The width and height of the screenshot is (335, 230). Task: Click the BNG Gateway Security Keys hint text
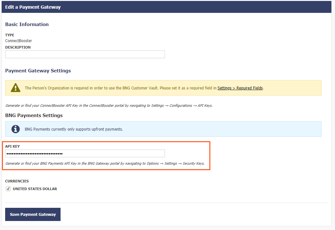[105, 163]
